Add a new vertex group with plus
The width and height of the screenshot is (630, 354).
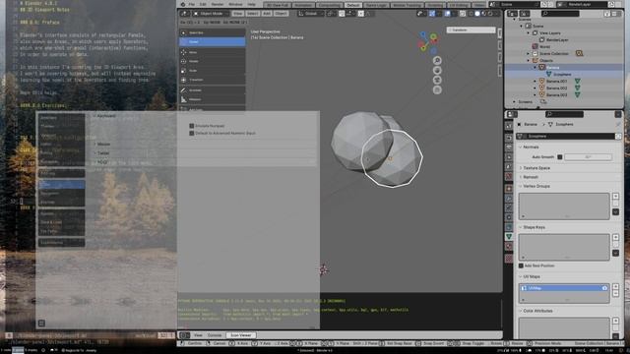(615, 197)
